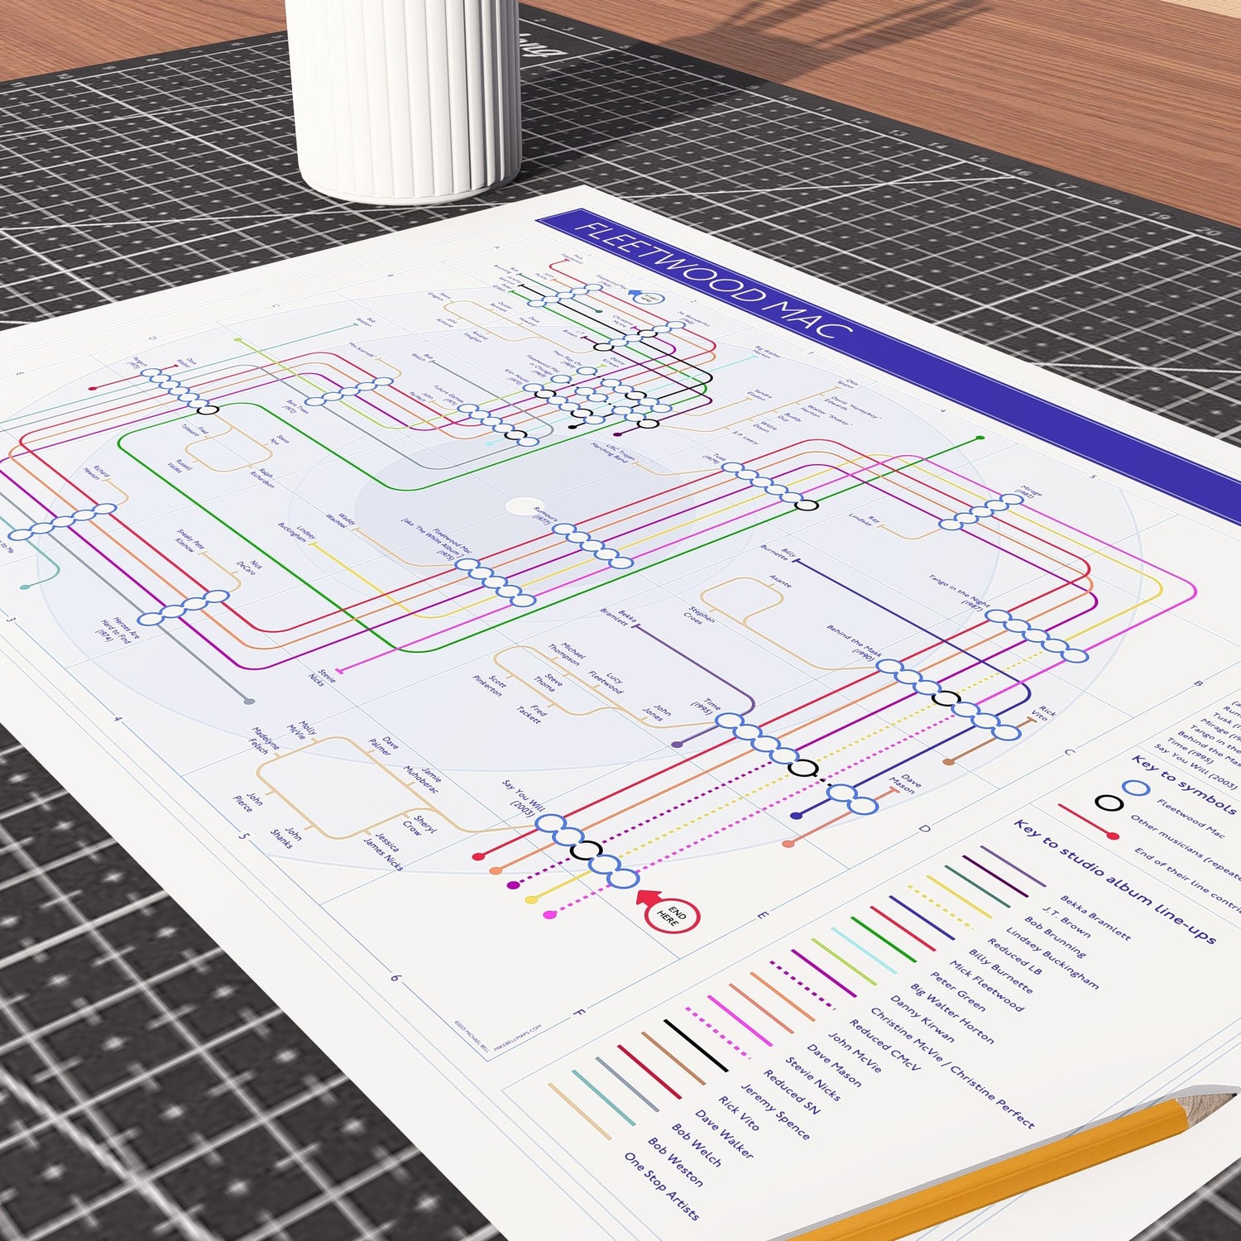The width and height of the screenshot is (1241, 1241).
Task: Click the Bob Welch gray legend line
Action: coord(627,1084)
